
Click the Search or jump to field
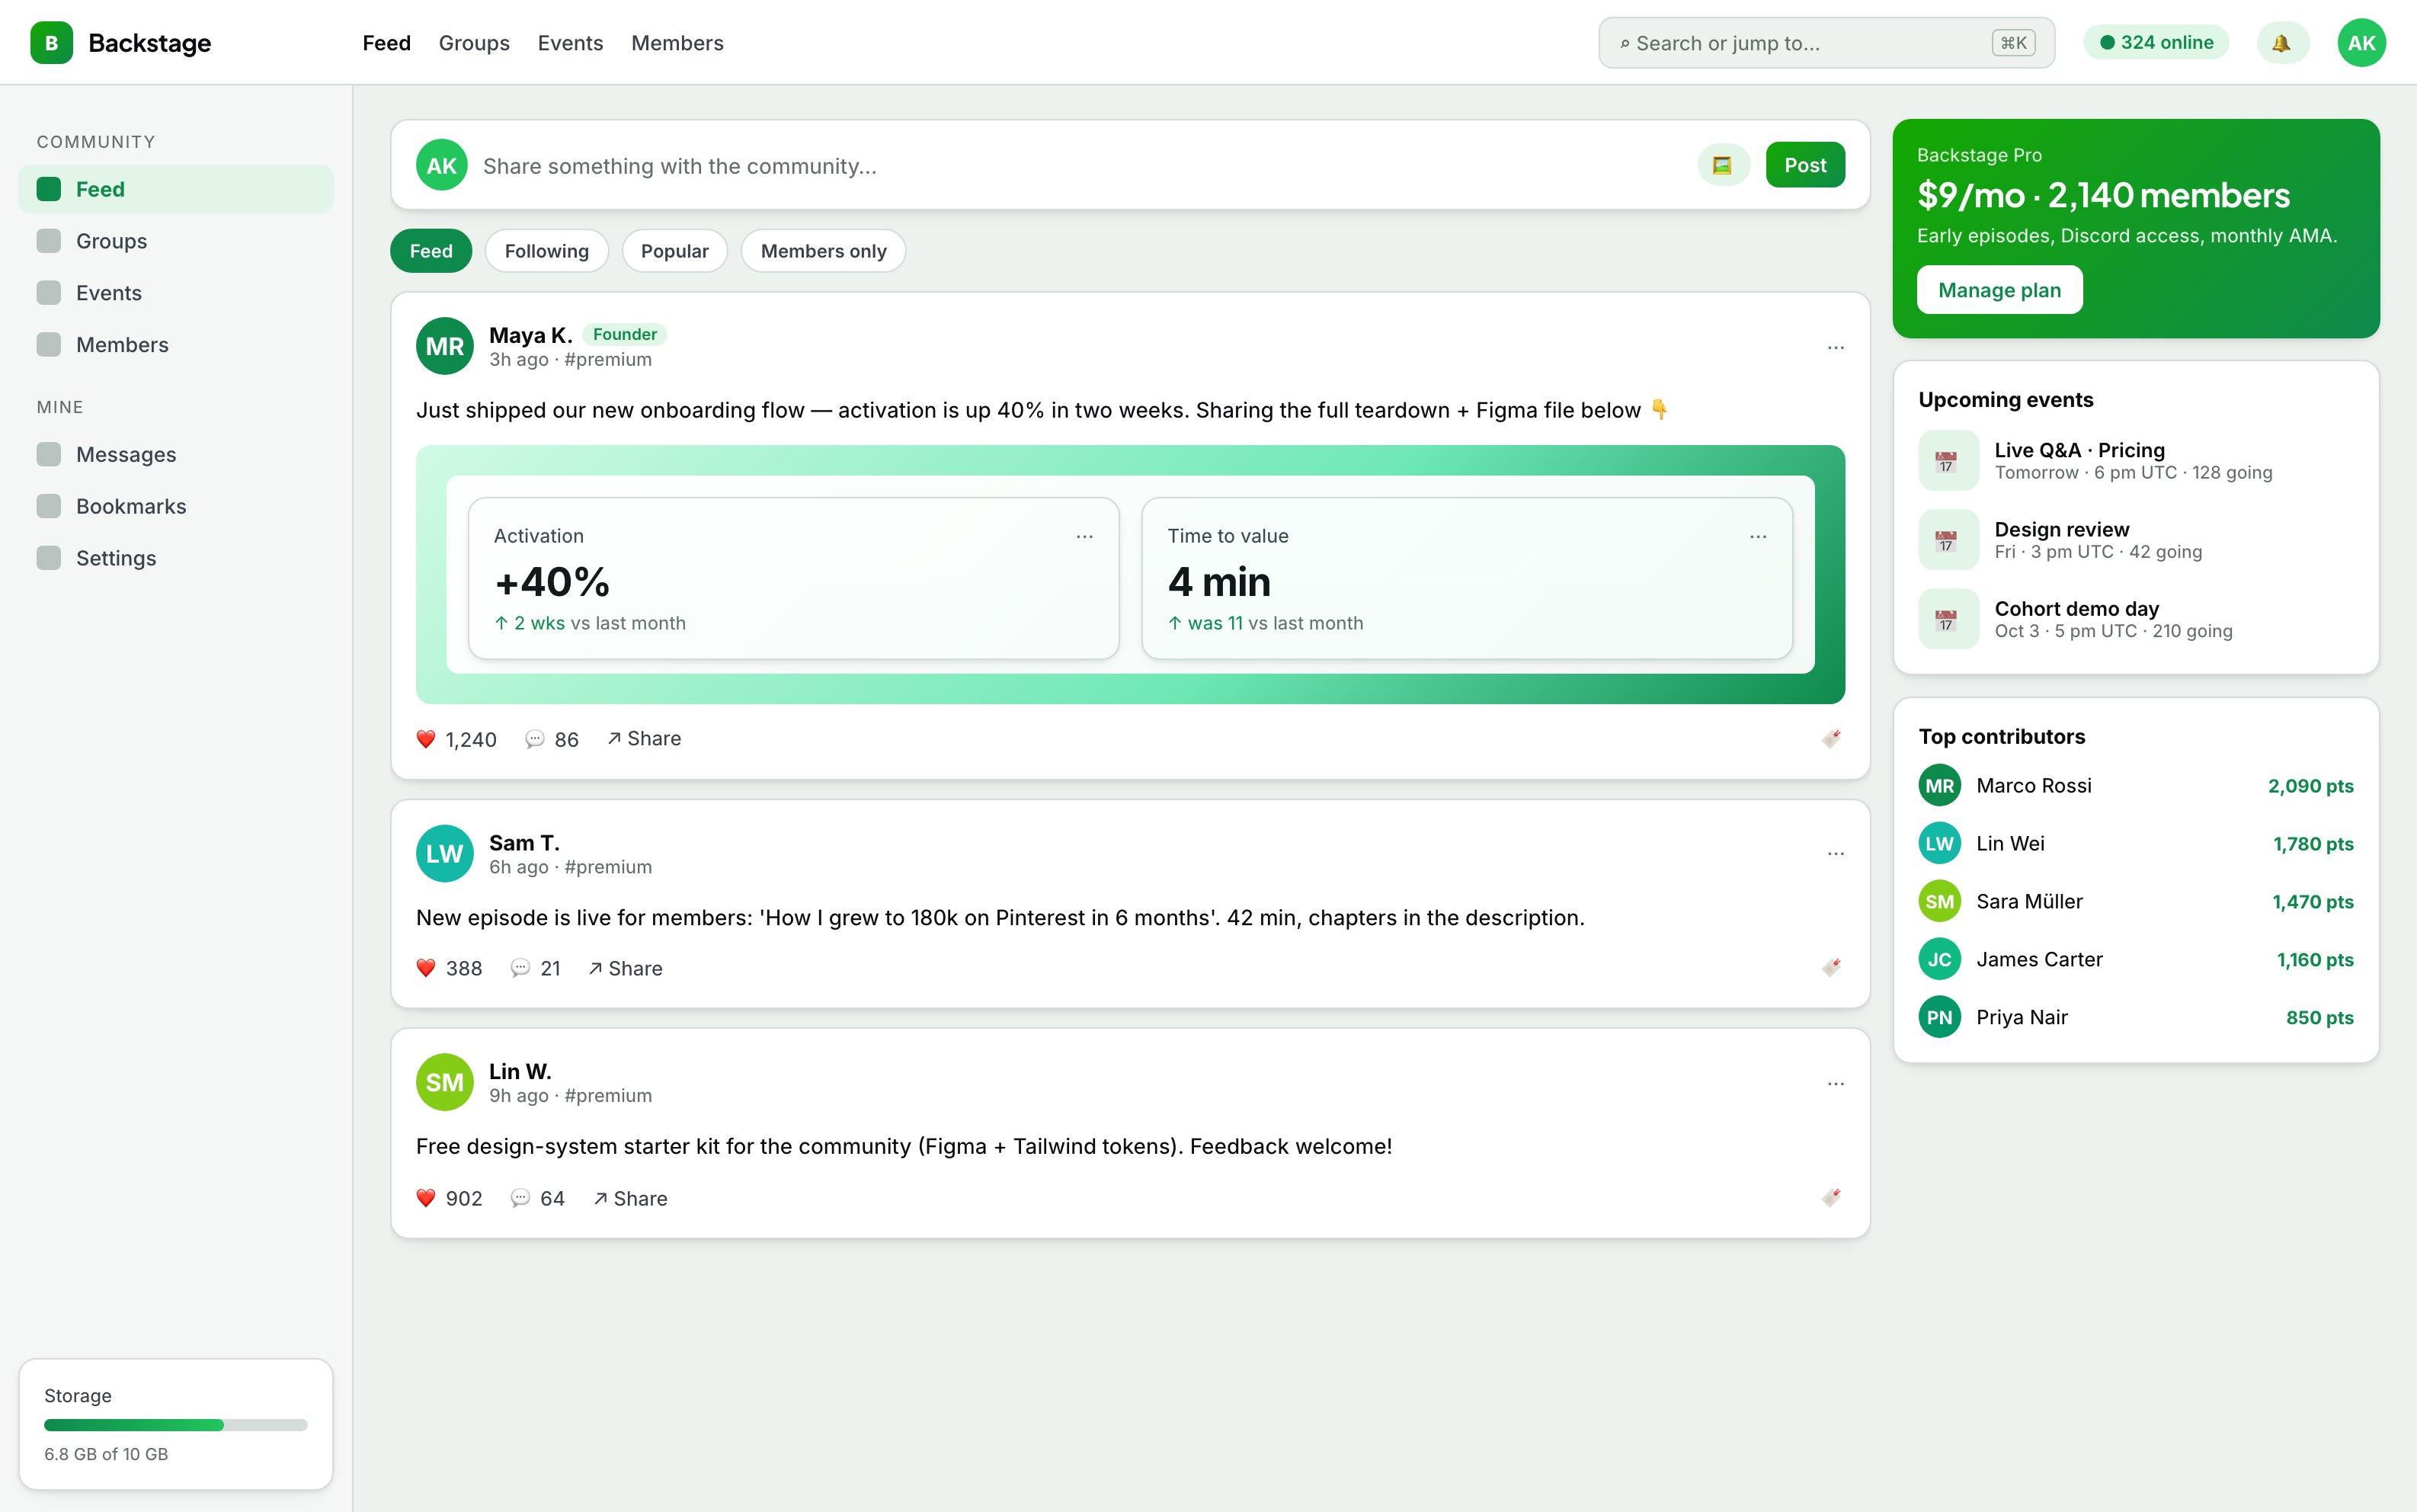pyautogui.click(x=1826, y=43)
